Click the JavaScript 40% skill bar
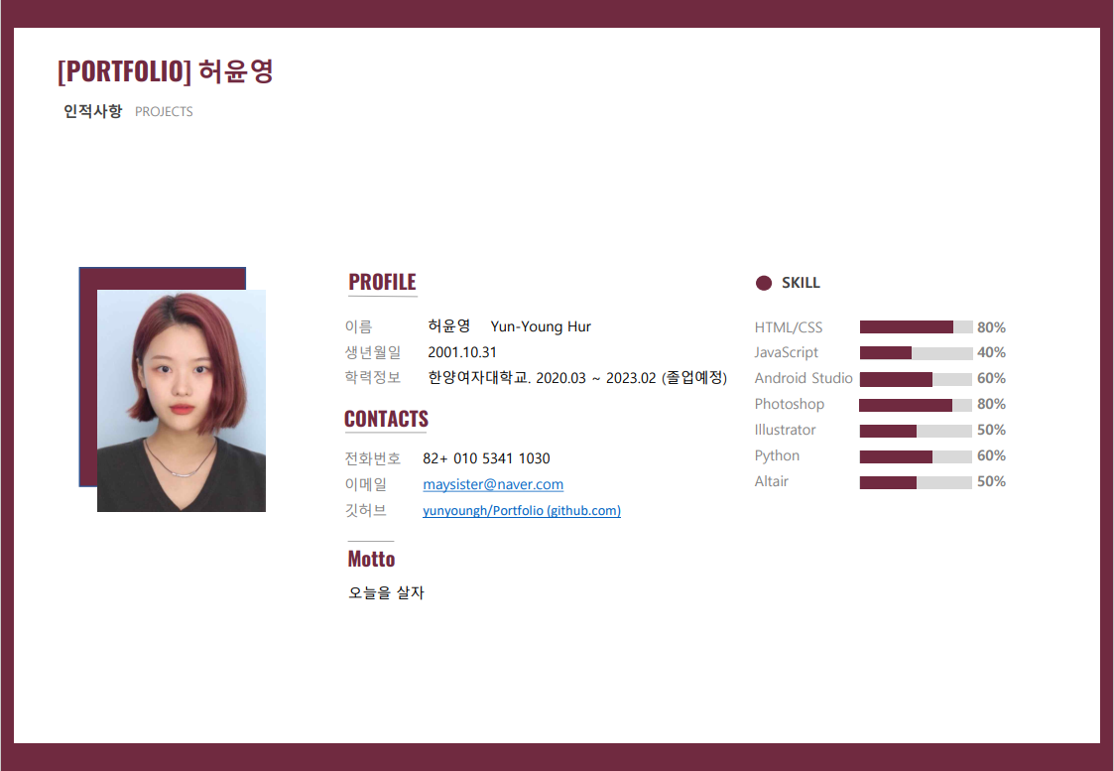Viewport: 1114px width, 771px height. [916, 352]
